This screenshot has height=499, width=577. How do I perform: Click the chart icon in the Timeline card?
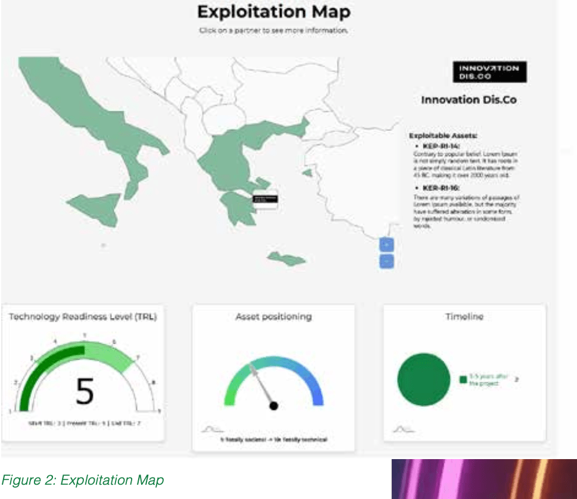(403, 429)
